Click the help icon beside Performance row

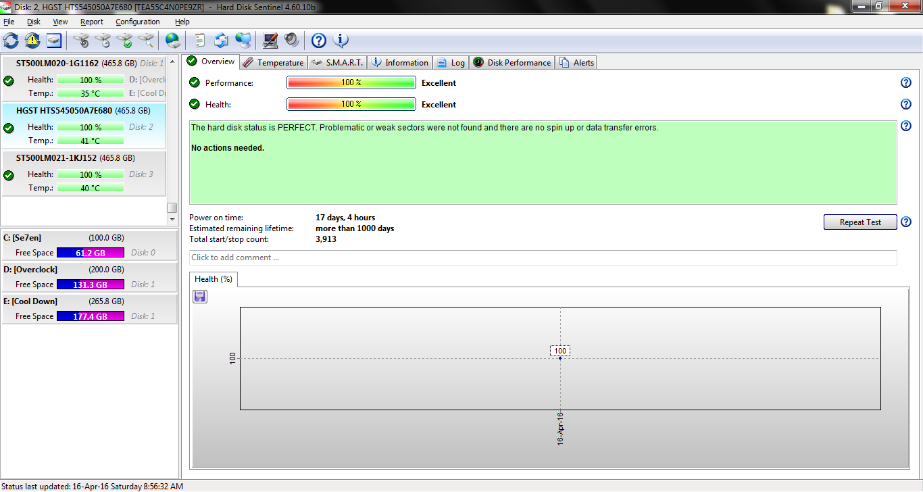[x=906, y=82]
